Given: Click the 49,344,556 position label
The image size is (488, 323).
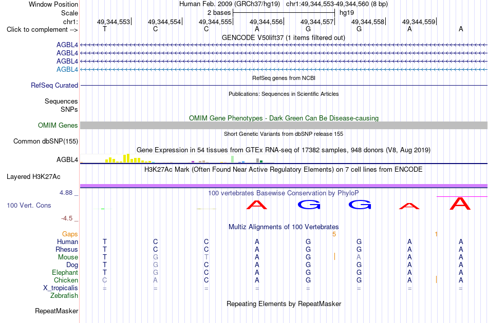Looking at the screenshot, I should pos(266,22).
